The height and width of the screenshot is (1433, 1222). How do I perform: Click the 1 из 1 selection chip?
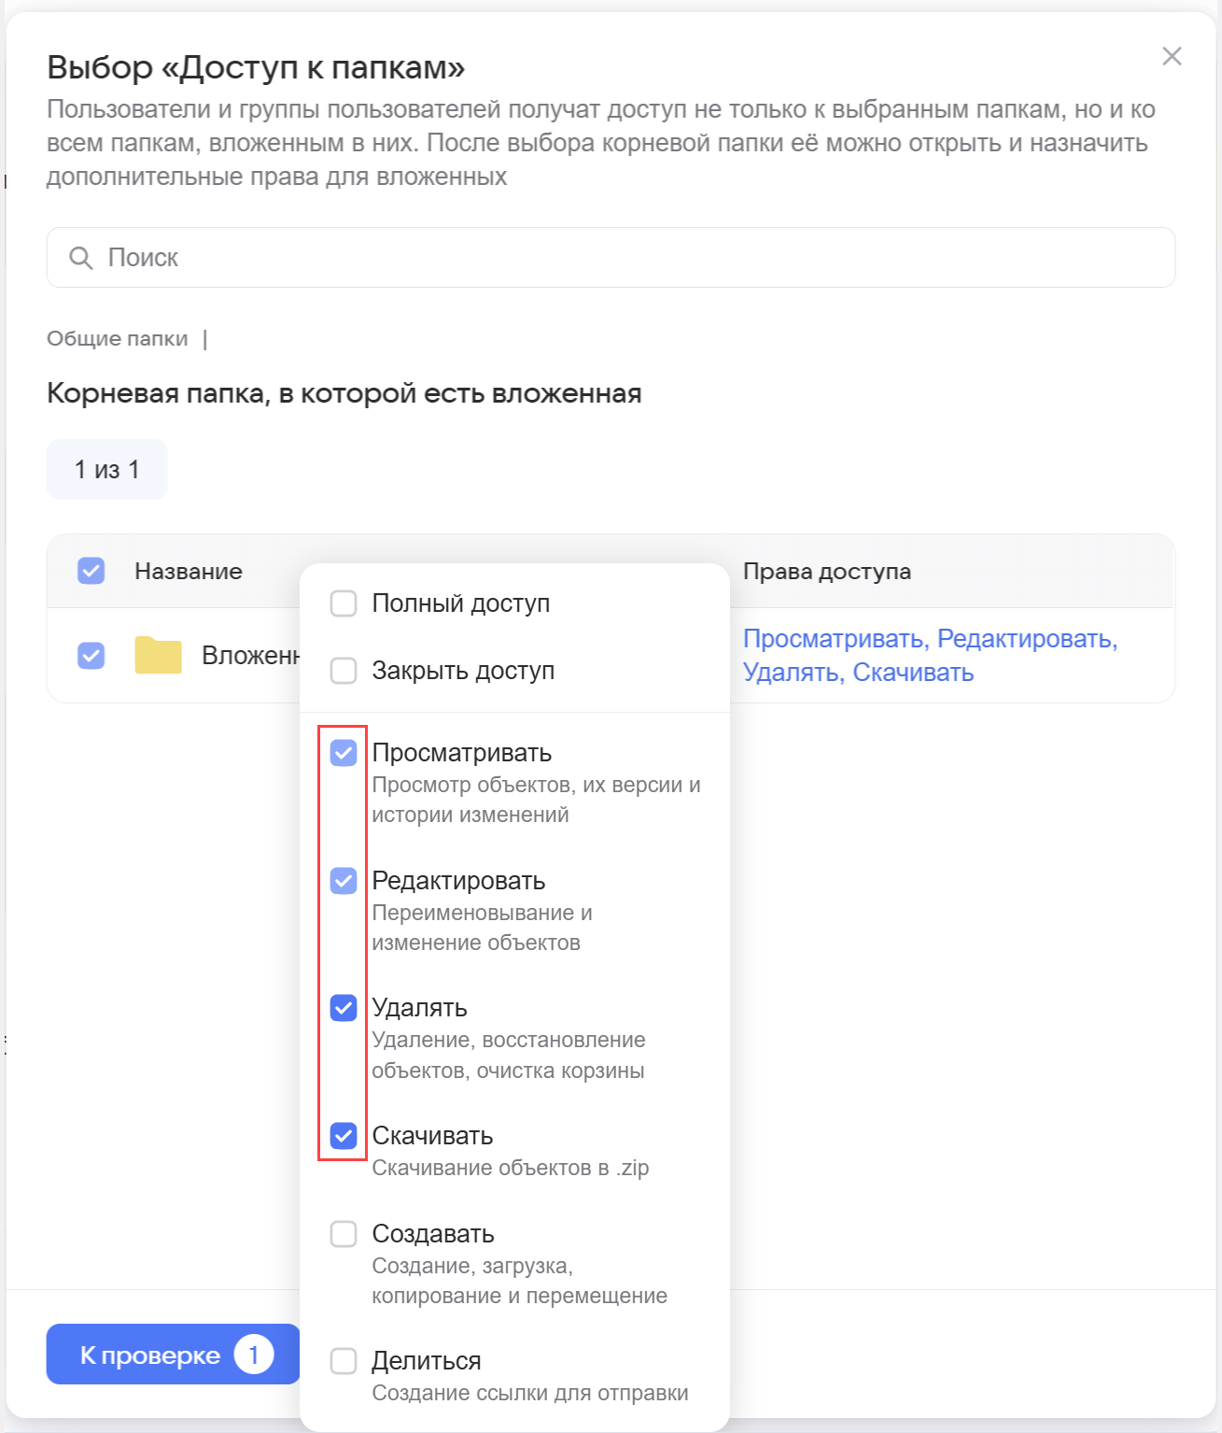(x=107, y=470)
